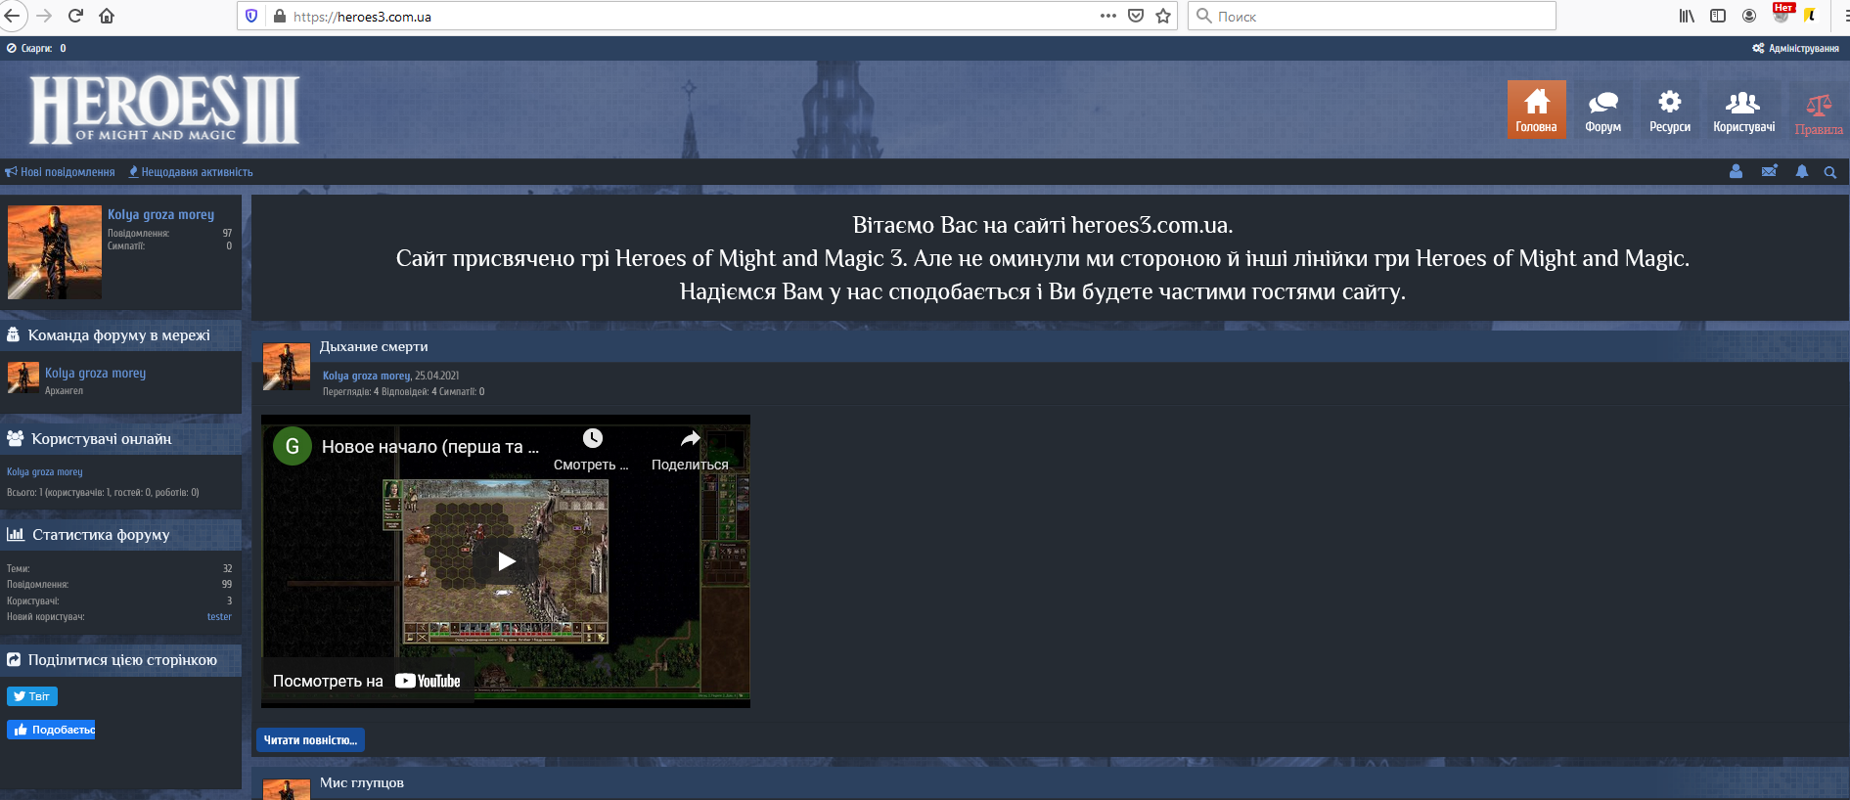1850x800 pixels.
Task: Click the Твіт share button
Action: coord(32,696)
